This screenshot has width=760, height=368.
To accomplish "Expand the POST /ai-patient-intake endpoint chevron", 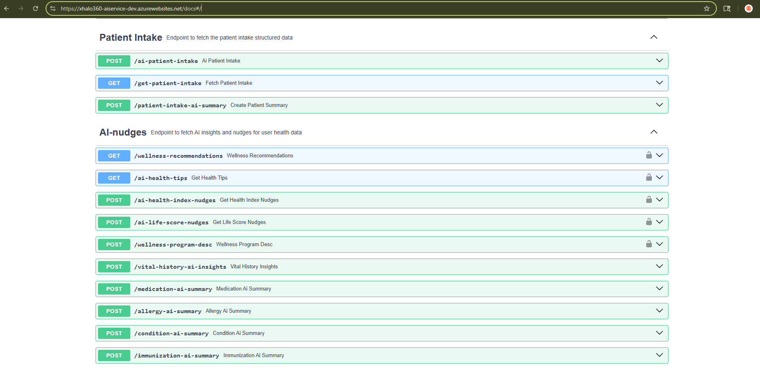I will [659, 61].
